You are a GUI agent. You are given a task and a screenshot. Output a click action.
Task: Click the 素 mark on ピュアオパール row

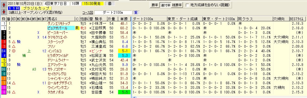click(77, 28)
